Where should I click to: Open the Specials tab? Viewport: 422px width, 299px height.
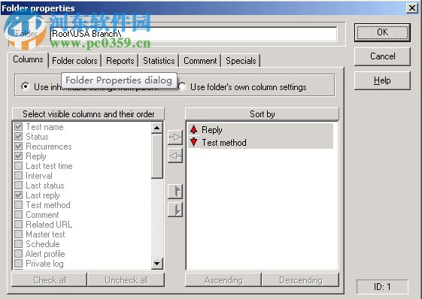click(x=241, y=61)
